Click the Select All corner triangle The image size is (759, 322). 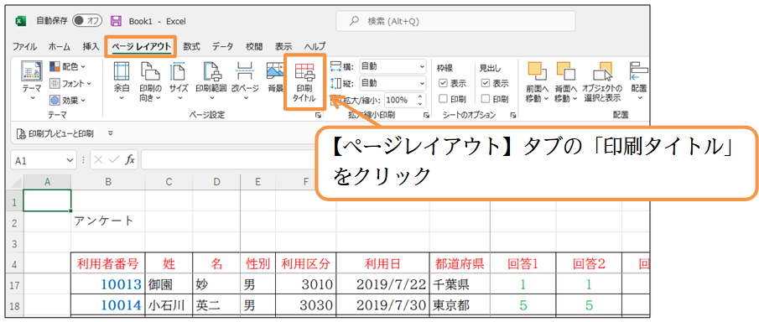(x=17, y=182)
